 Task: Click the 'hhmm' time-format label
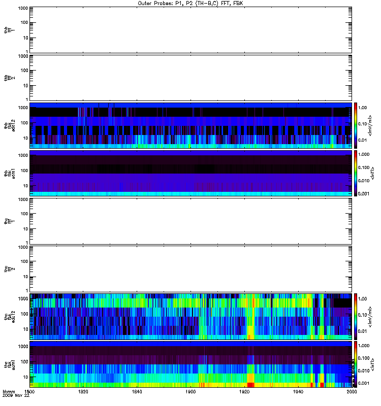point(9,391)
